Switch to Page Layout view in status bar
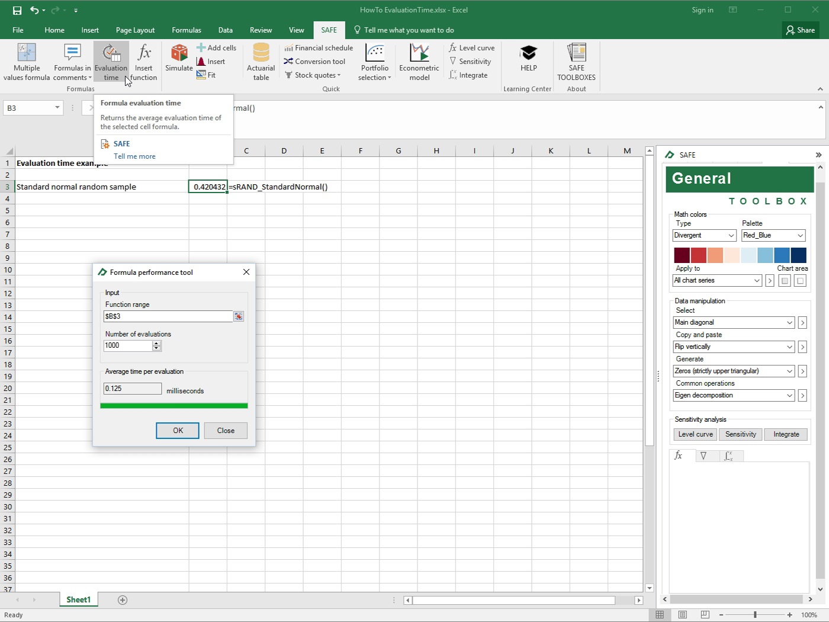The height and width of the screenshot is (622, 829). pos(682,615)
